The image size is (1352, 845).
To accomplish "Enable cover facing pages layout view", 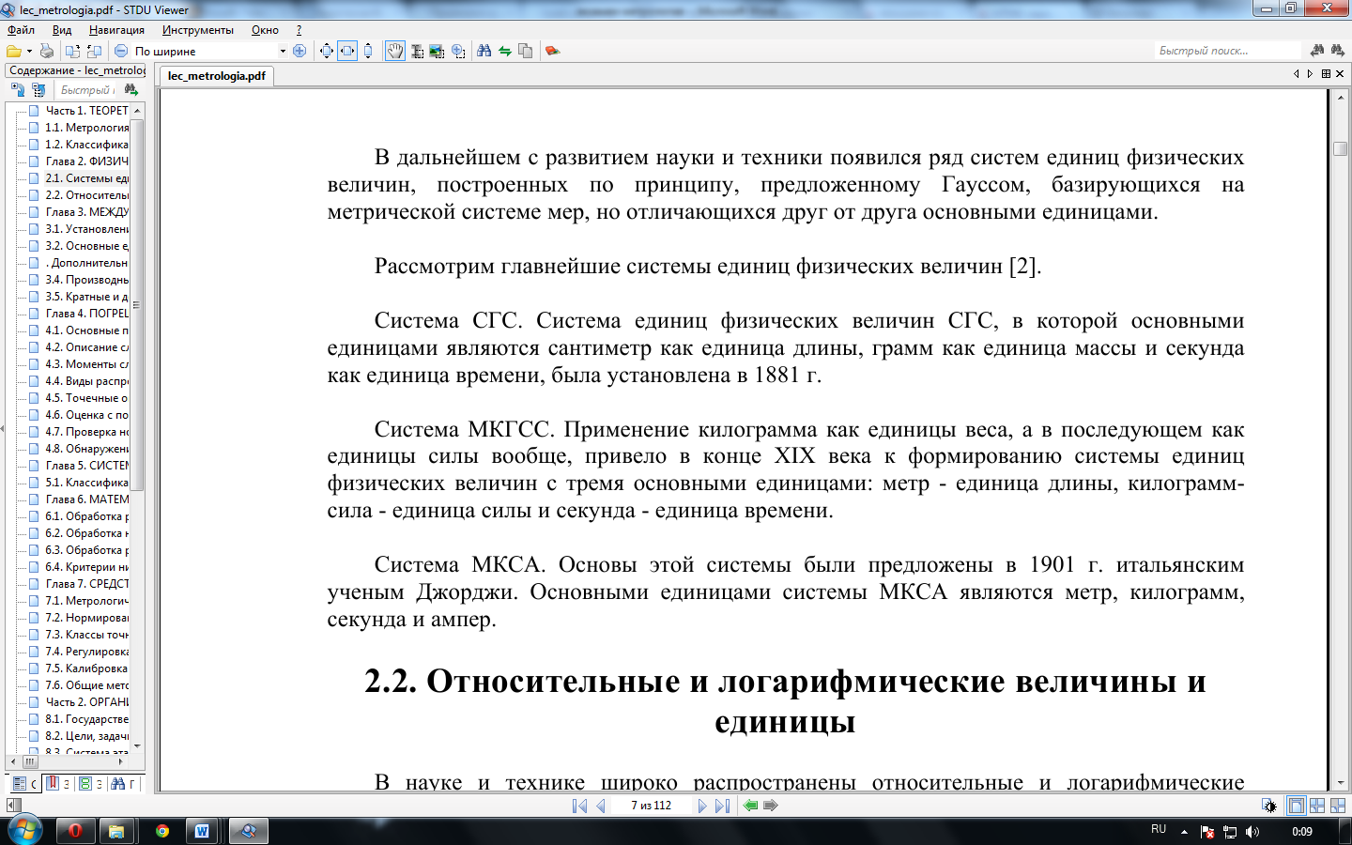I will pos(1338,806).
